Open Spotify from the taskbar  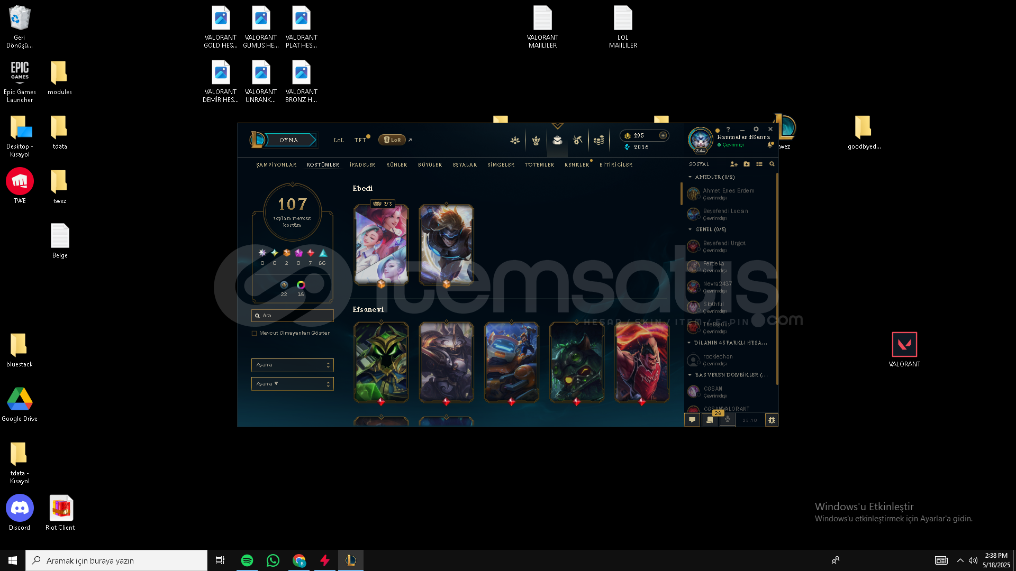247,560
